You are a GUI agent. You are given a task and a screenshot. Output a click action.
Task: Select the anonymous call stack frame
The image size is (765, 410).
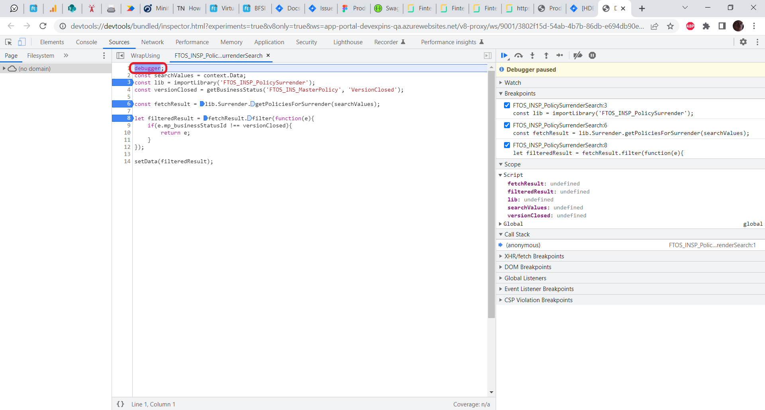[523, 245]
